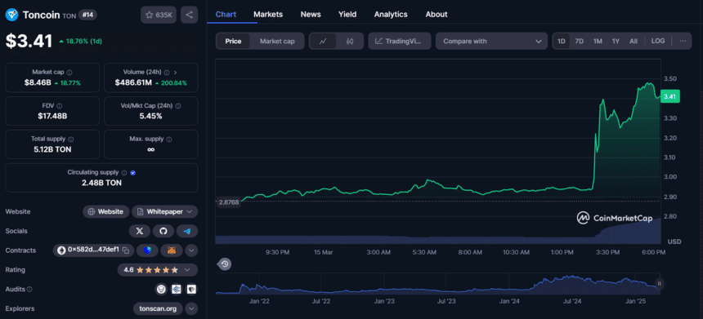
Task: Click the 2.48B TON circulating supply value
Action: click(x=101, y=183)
